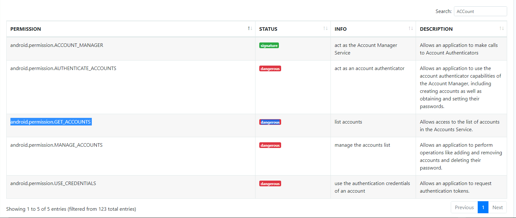Select android.permission.MANAGE_ACCOUNTS text
The width and height of the screenshot is (516, 218).
click(x=56, y=145)
